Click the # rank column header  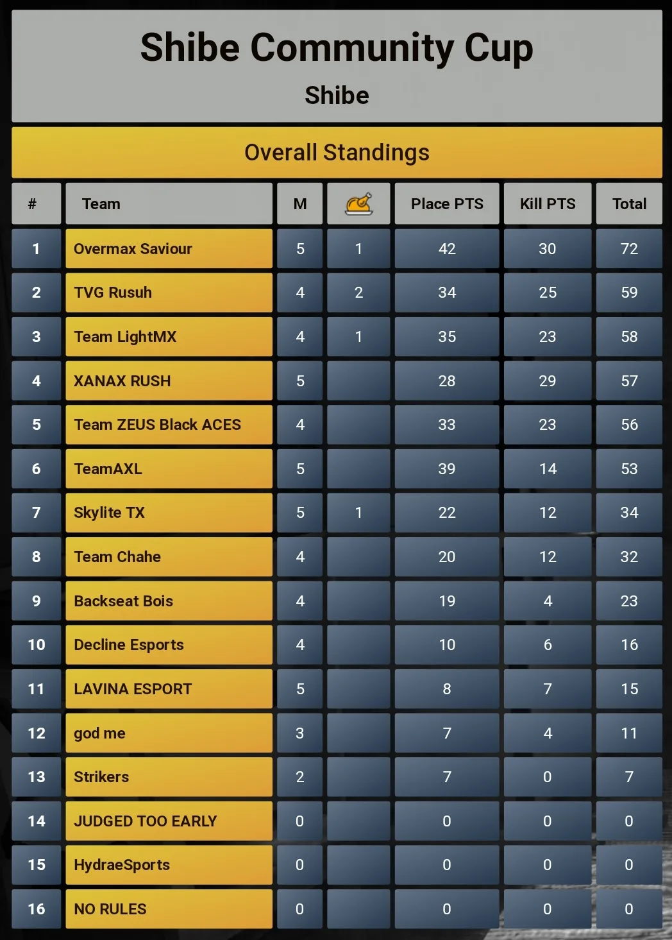point(36,204)
